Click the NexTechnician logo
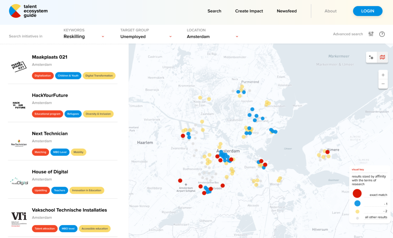This screenshot has width=393, height=238. point(19,144)
